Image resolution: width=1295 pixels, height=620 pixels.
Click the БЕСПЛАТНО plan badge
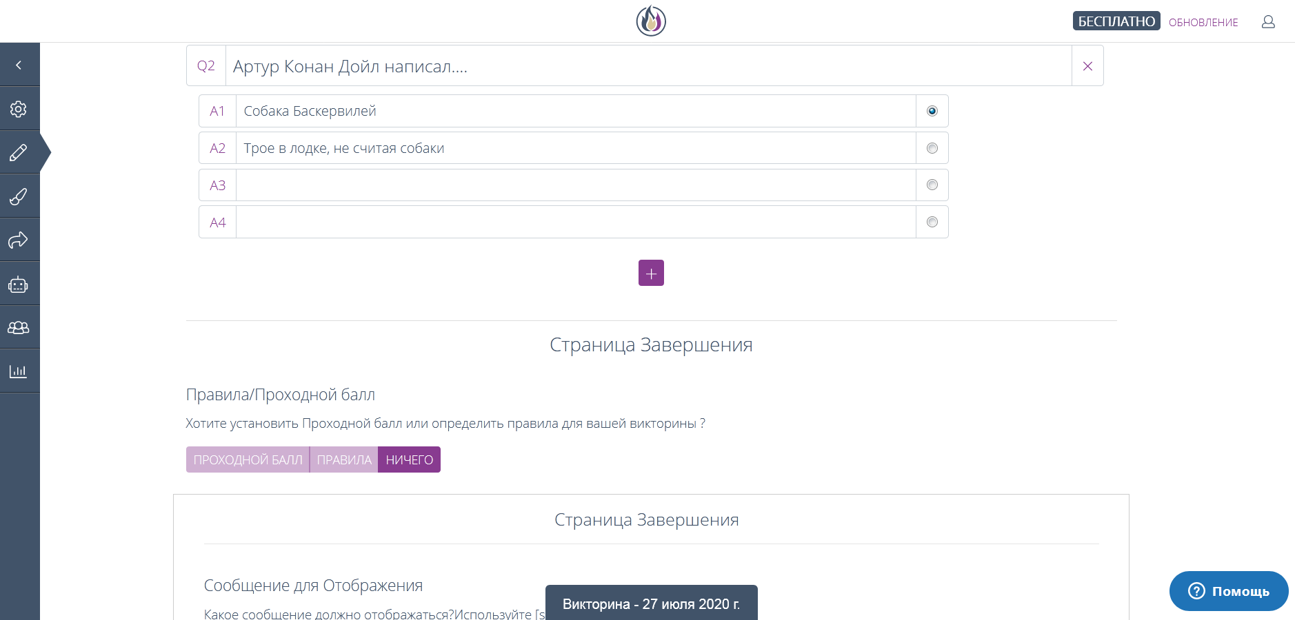pos(1116,21)
